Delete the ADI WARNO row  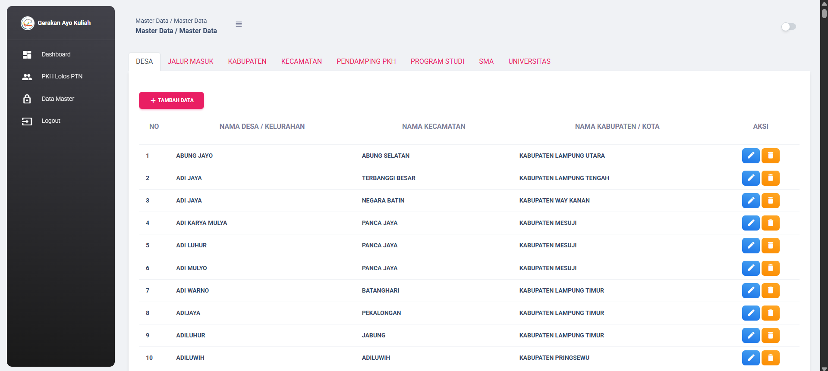pyautogui.click(x=771, y=290)
